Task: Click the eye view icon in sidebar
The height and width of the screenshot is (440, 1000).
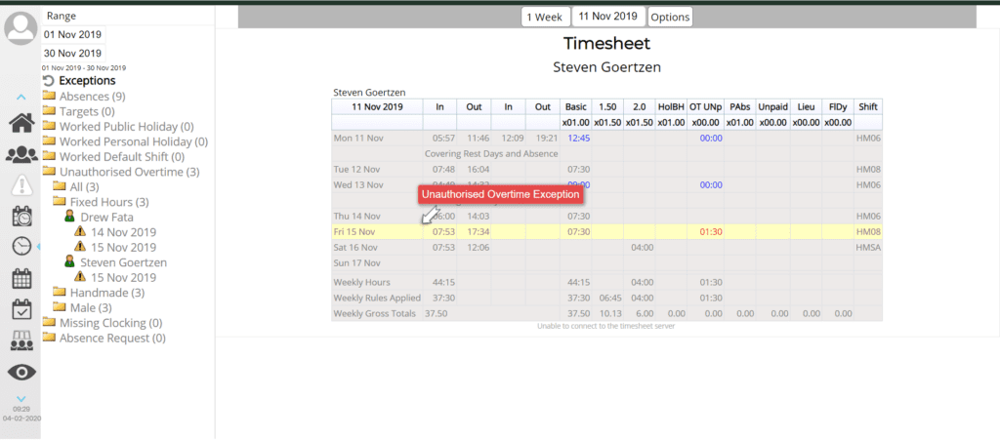Action: 21,373
